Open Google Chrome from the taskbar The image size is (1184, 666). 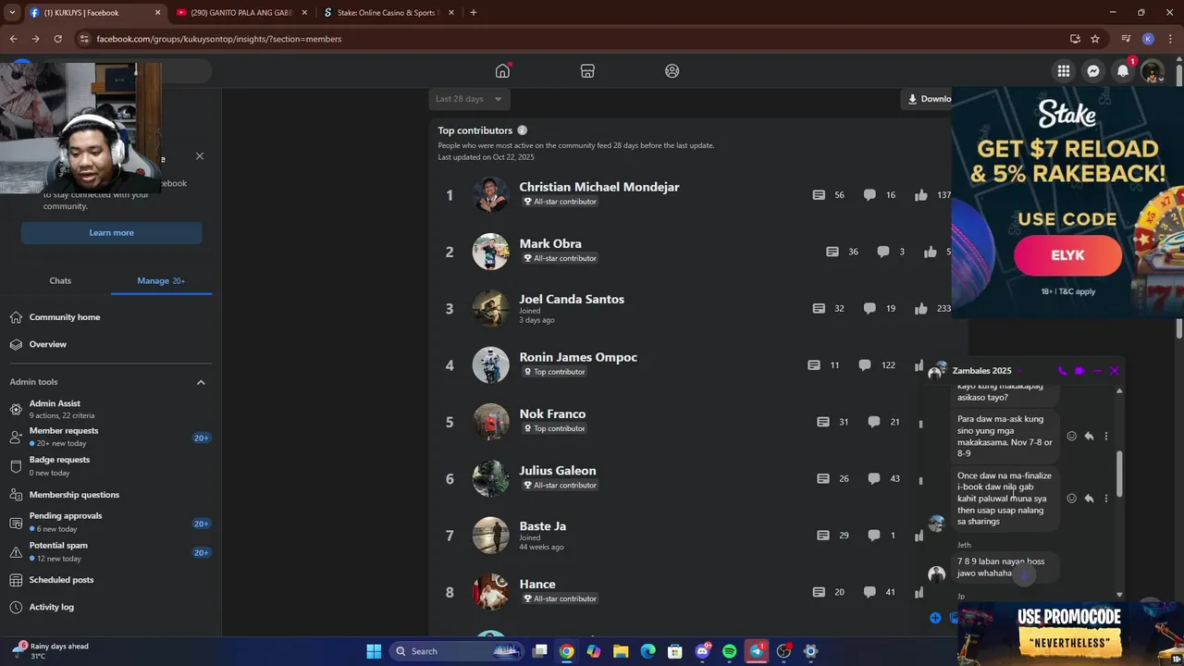pyautogui.click(x=566, y=651)
